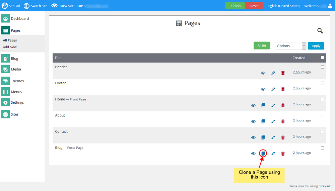This screenshot has width=335, height=191.
Task: Click the blue Apply button
Action: point(316,46)
